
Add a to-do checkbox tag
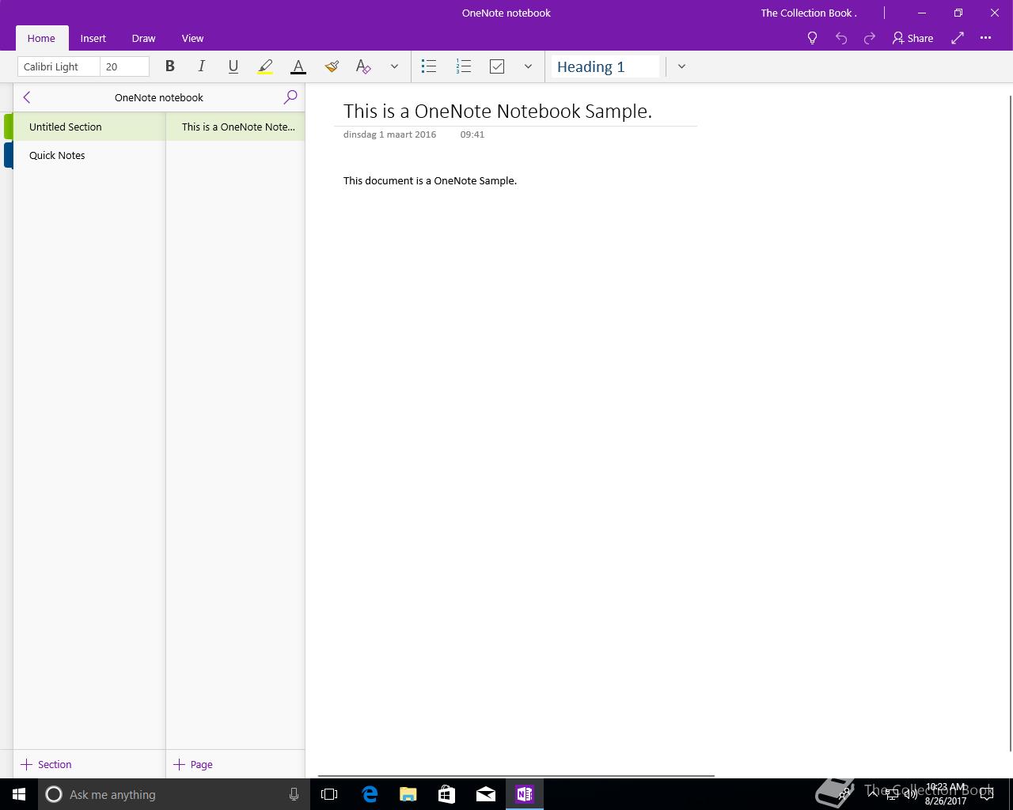(x=497, y=66)
